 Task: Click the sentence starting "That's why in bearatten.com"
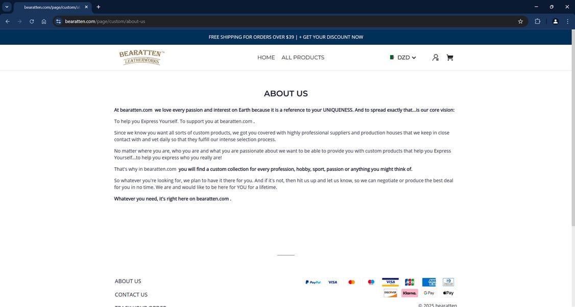(263, 169)
